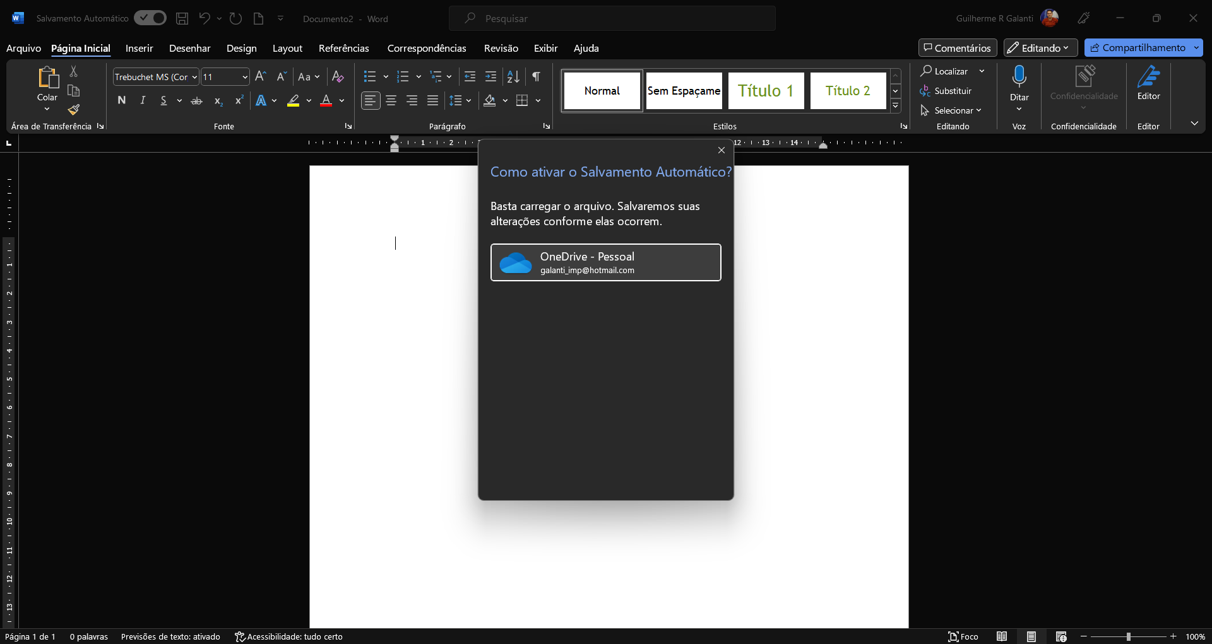This screenshot has height=644, width=1212.
Task: Click the Dictate microphone icon
Action: (1019, 76)
